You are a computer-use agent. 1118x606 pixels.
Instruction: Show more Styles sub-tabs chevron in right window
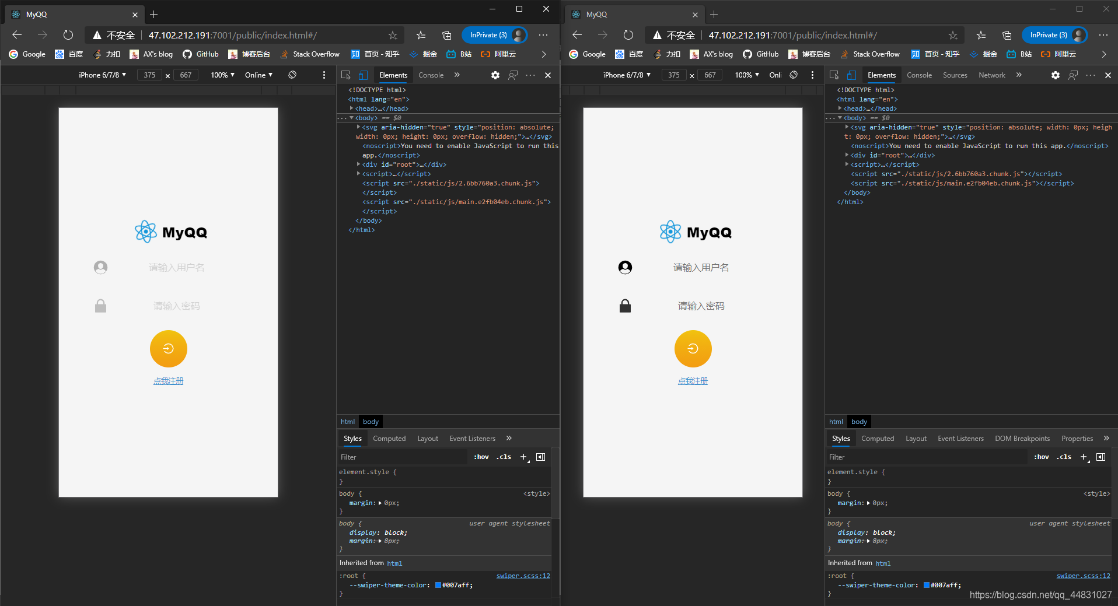pos(1106,438)
